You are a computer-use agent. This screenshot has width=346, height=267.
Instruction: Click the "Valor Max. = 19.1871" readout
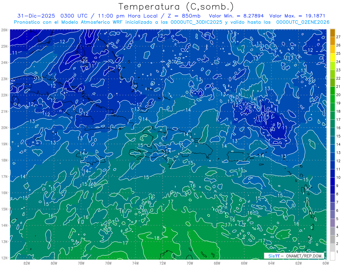click(297, 16)
